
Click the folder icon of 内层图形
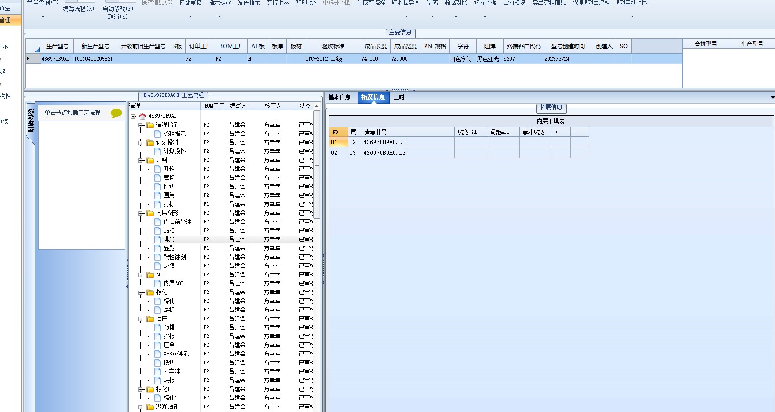point(150,213)
